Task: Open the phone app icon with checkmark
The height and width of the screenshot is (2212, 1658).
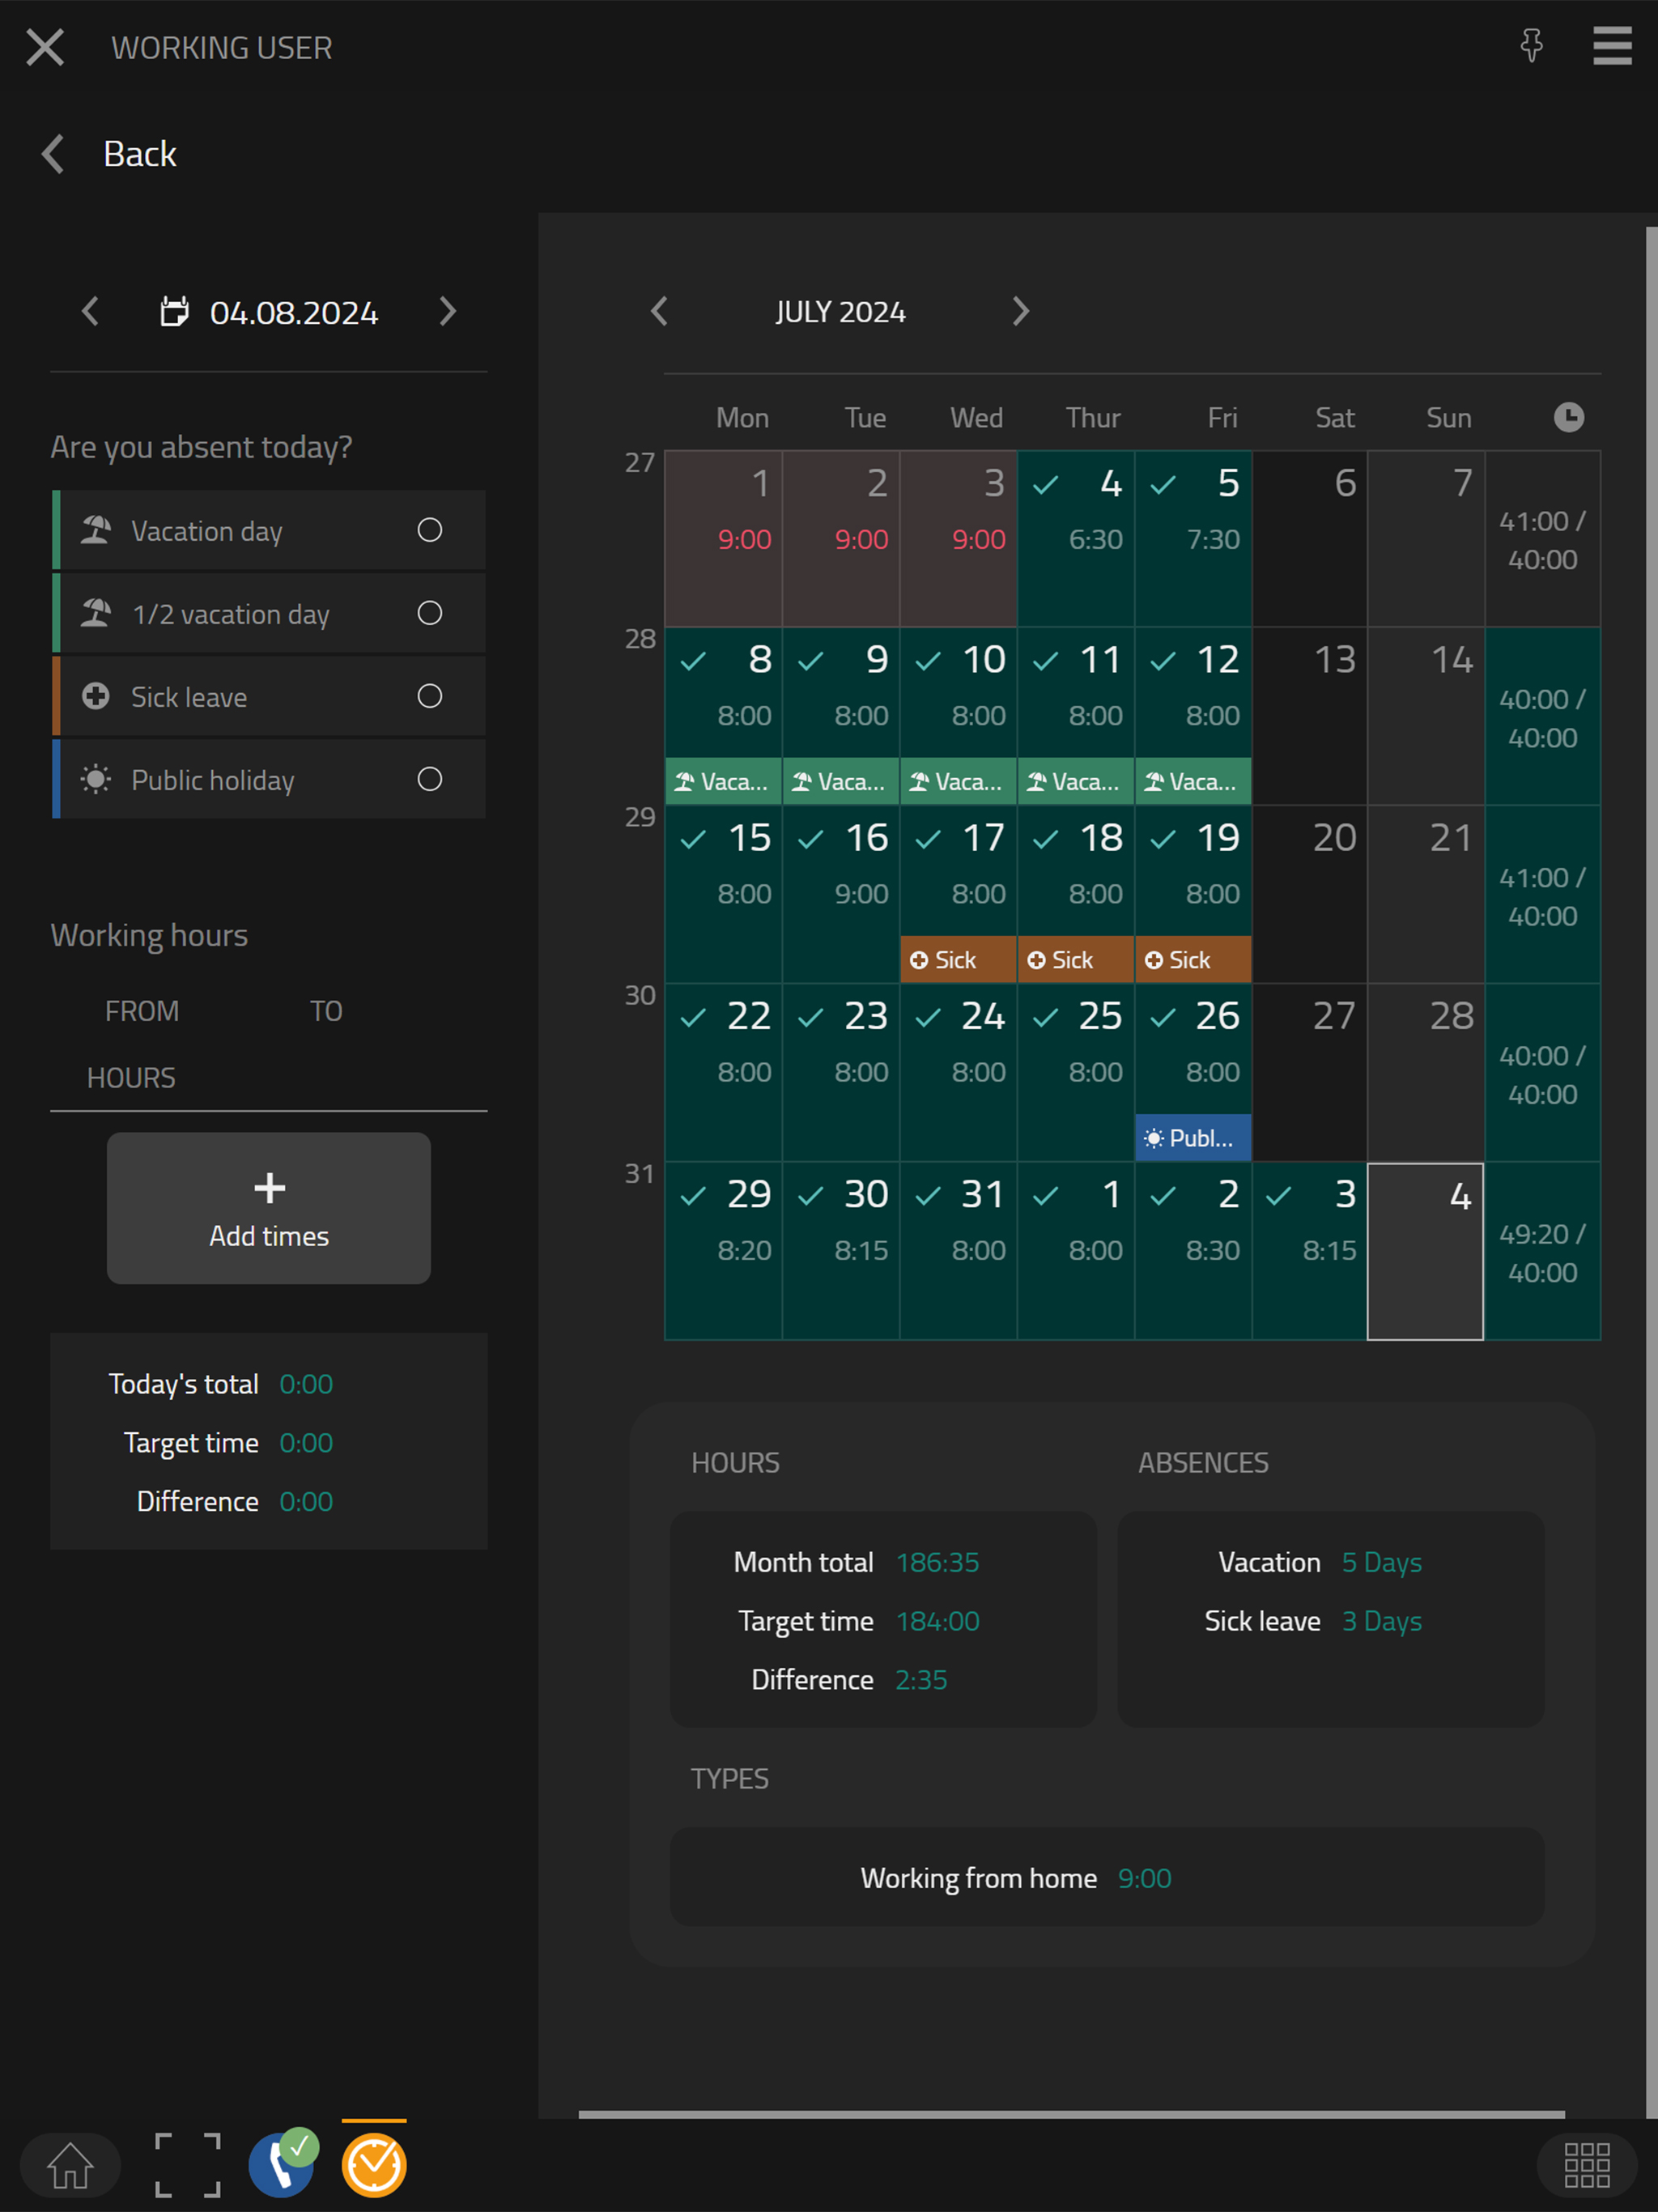Action: [283, 2164]
